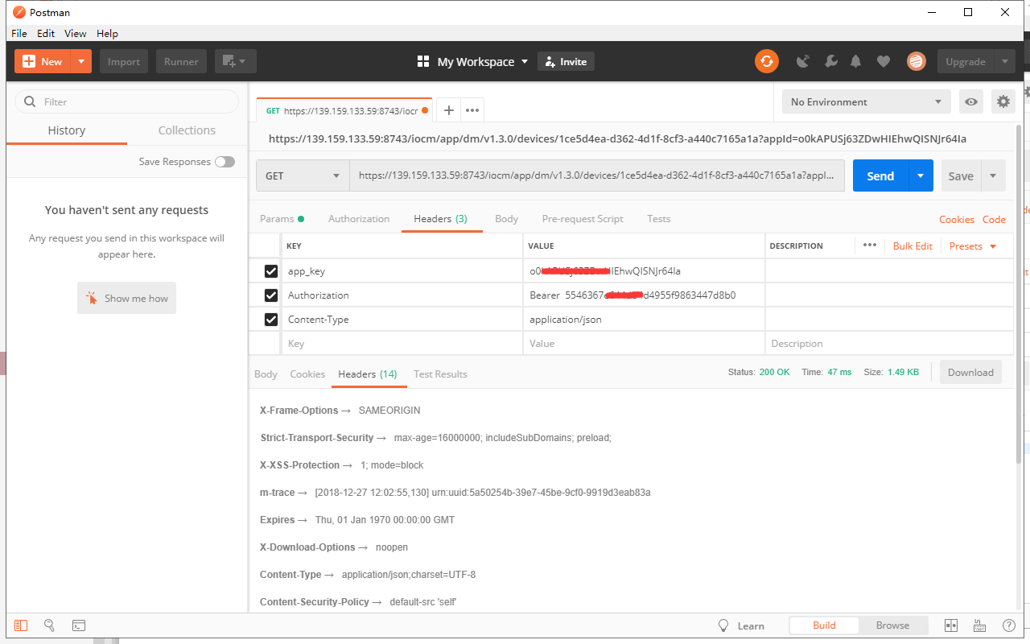Click the Postman logo in title bar

click(x=19, y=12)
